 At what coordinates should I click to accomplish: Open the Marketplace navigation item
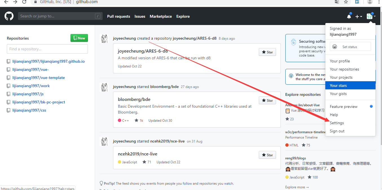[x=161, y=16]
